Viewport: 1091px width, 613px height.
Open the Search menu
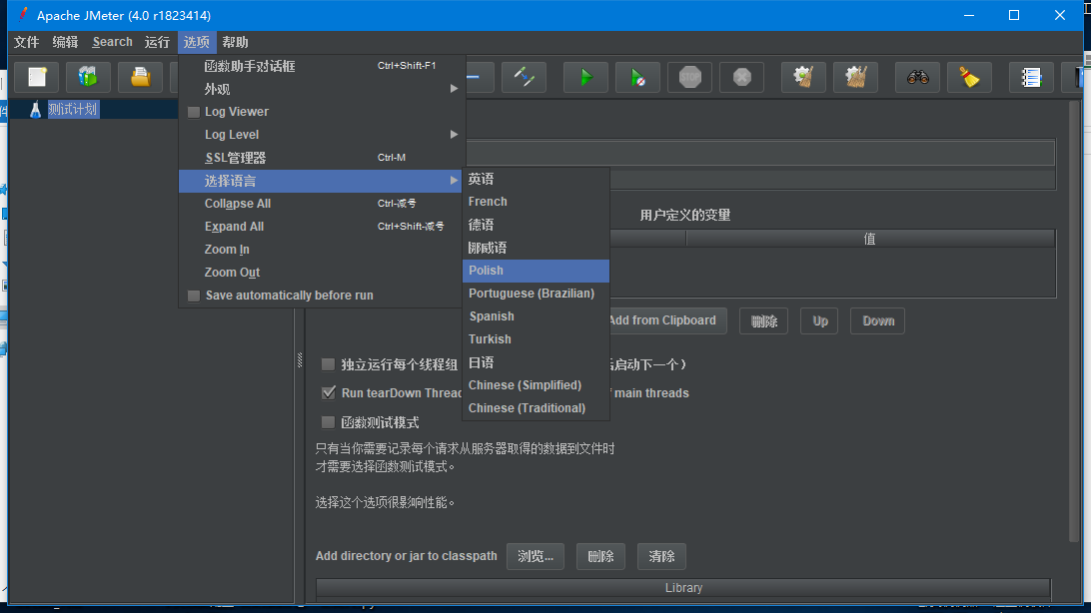112,42
